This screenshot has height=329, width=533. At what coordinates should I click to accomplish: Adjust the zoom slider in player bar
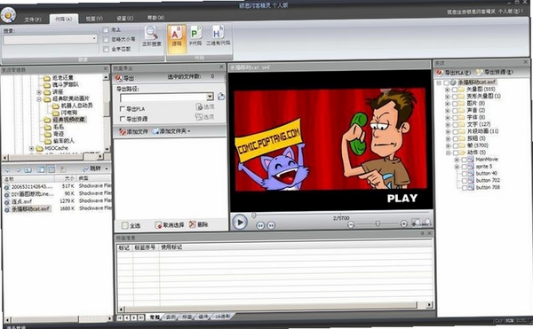pos(378,223)
